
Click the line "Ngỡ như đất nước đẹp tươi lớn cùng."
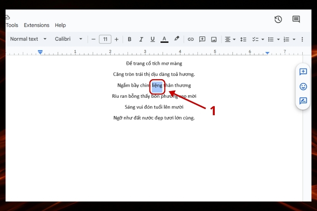point(154,118)
